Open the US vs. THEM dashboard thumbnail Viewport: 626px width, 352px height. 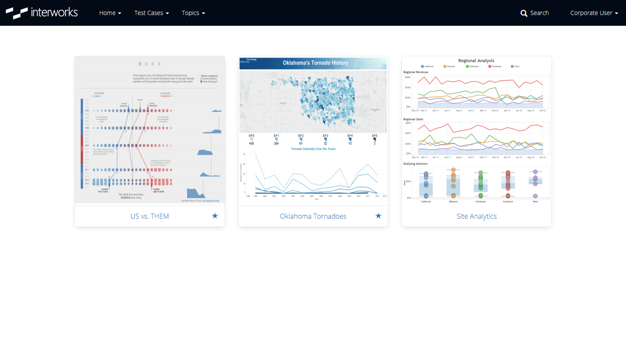point(150,130)
